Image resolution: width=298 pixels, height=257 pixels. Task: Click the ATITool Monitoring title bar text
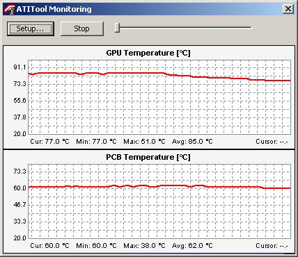click(54, 9)
